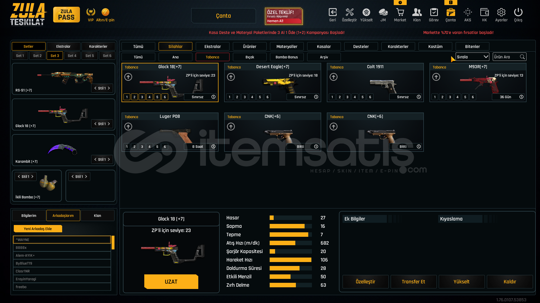Click upgrade arrow on M93R[+7] card
540x303 pixels.
(436, 77)
